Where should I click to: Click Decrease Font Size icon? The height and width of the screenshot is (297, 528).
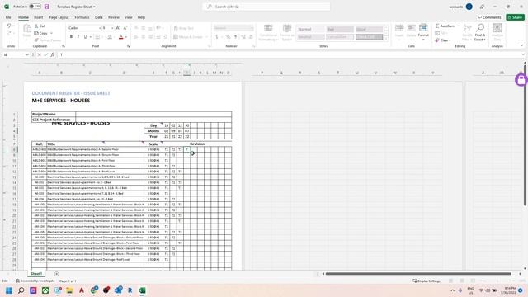(x=125, y=28)
